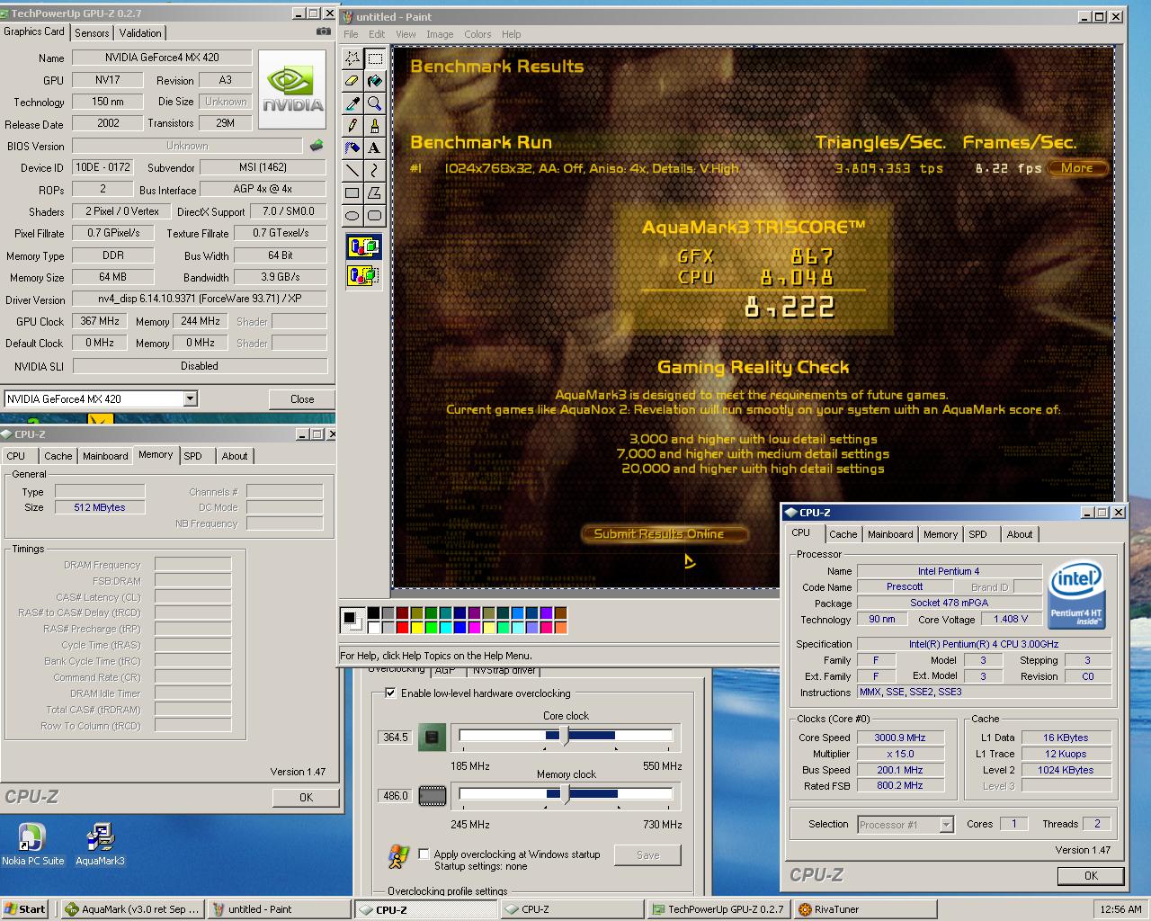Click OK in the left CPU-Z Memory window

pos(306,798)
